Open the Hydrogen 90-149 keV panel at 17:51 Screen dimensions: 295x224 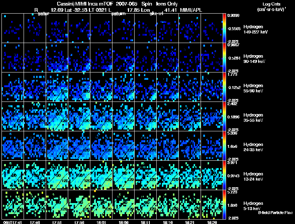(x=57, y=58)
